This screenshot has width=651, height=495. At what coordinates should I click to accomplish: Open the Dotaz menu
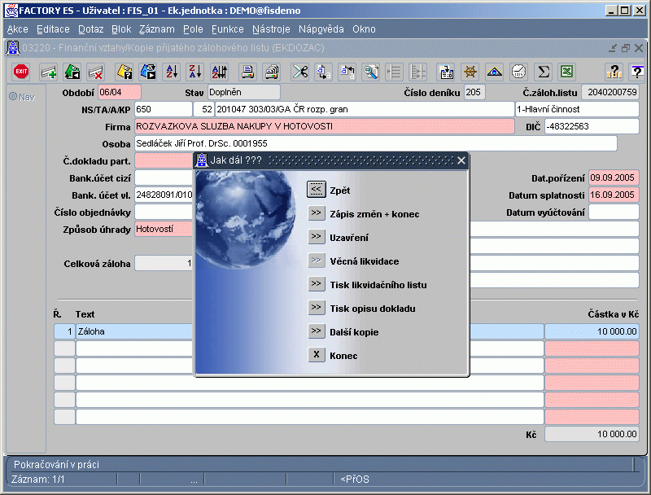click(90, 29)
